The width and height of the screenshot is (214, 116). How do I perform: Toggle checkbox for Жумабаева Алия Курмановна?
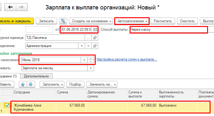(x=7, y=105)
